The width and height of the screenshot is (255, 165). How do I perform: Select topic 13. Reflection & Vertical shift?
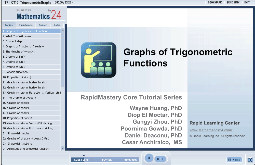pyautogui.click(x=31, y=93)
